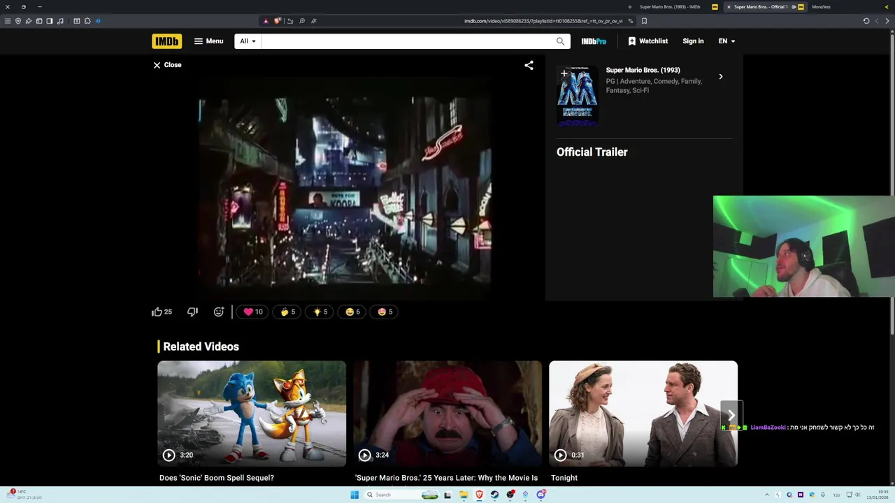Reload the page
Screen dimensions: 895x503
coord(866,21)
